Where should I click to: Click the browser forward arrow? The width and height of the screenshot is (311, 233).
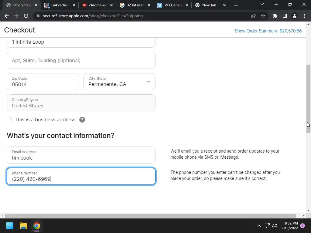[16, 16]
